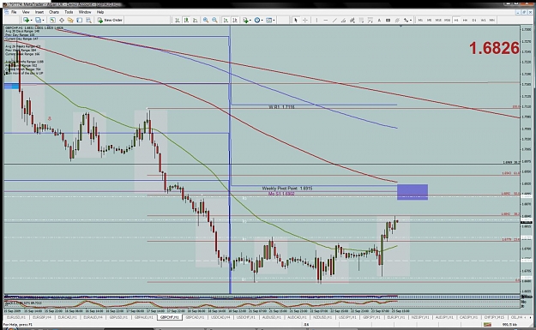Screen dimensions: 536x330
Task: Enable the H4 timeframe button
Action: tap(465, 21)
